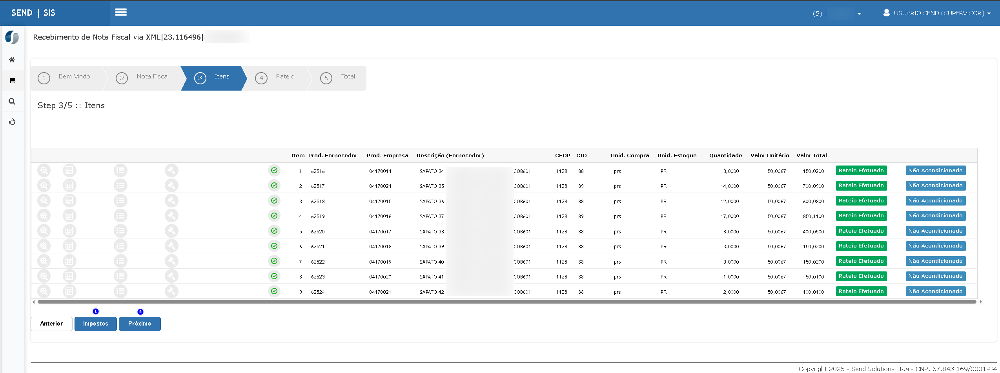Switch to the Nota Fiscal wizard step
The image size is (1000, 373).
click(x=143, y=78)
